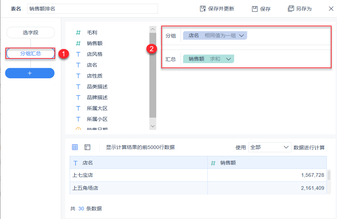Click the 店名 column header

[139, 163]
